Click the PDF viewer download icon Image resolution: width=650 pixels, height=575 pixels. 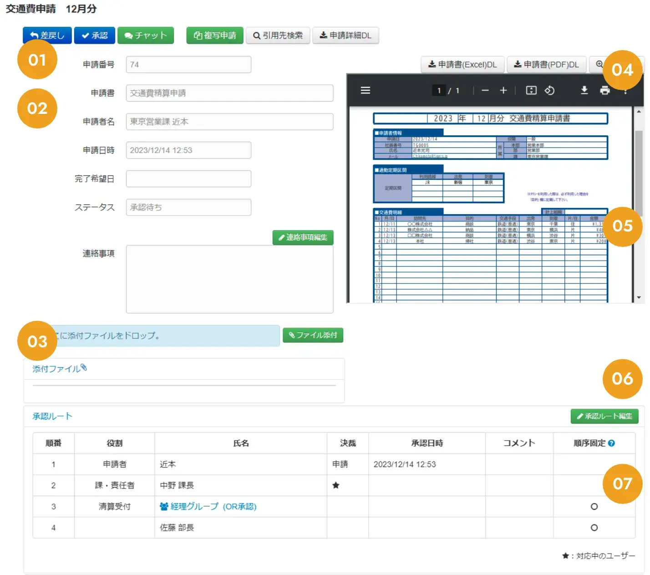coord(584,91)
